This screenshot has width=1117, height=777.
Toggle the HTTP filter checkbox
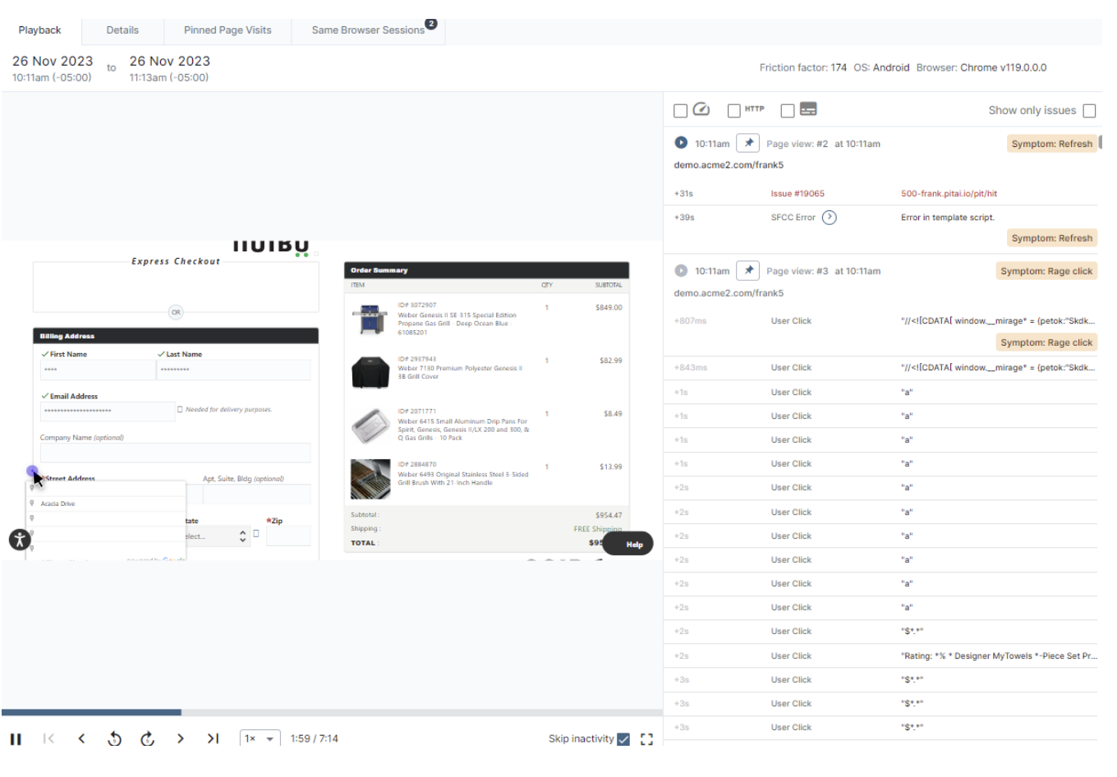tap(734, 110)
